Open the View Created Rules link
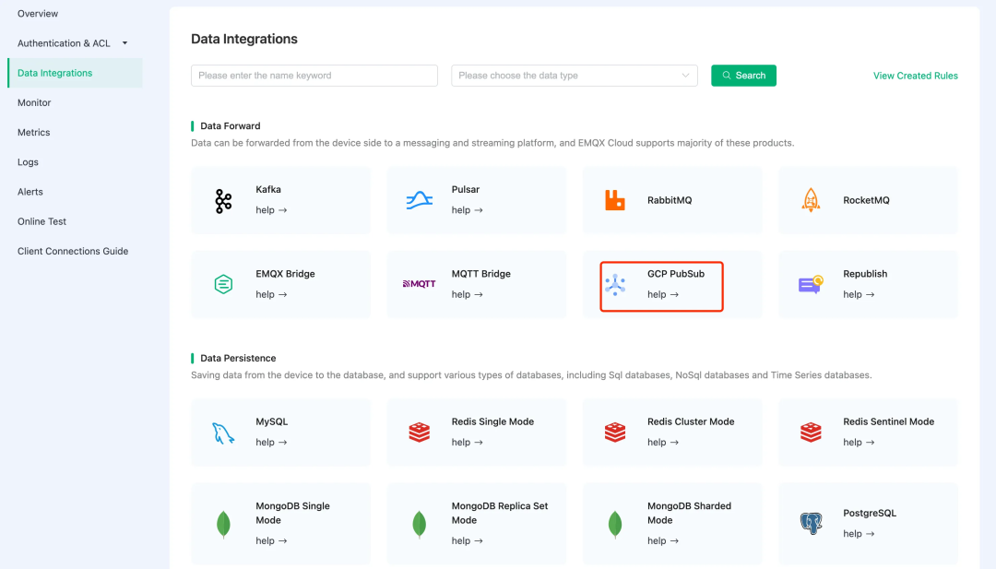 click(915, 76)
